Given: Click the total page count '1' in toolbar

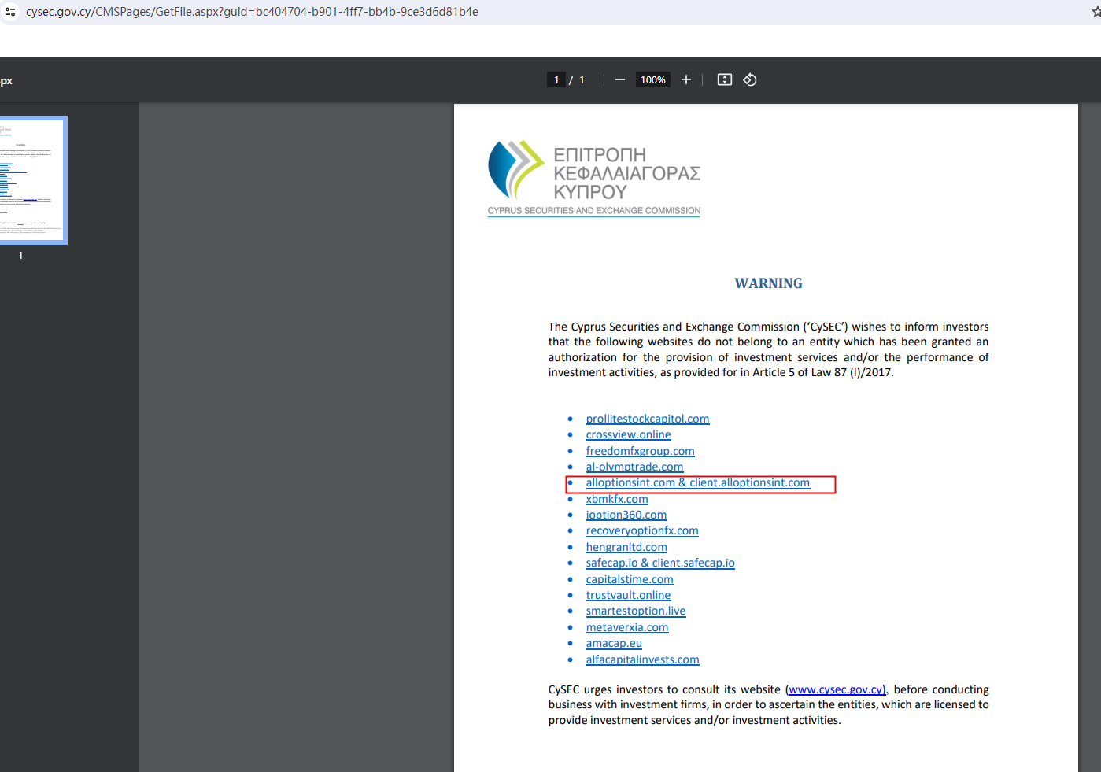Looking at the screenshot, I should (x=582, y=79).
